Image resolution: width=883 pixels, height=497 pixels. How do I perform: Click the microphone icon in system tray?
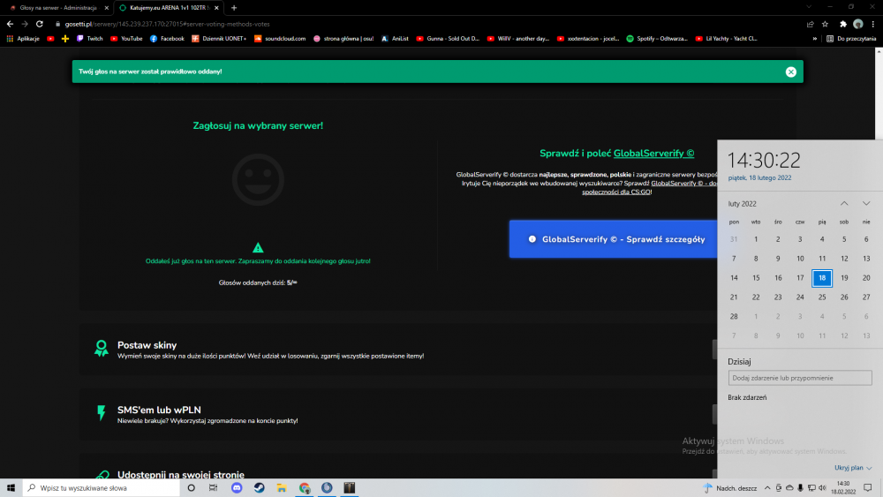click(800, 488)
